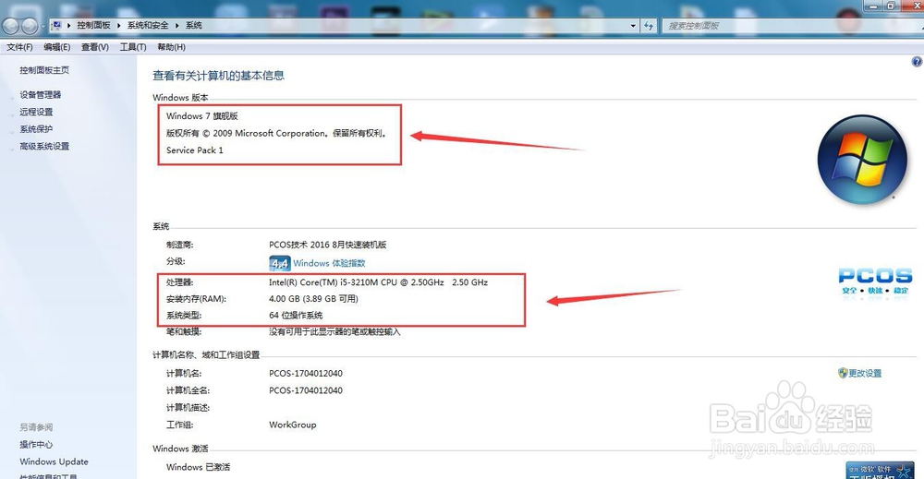
Task: Open 高级系统设置 from sidebar
Action: pos(44,146)
